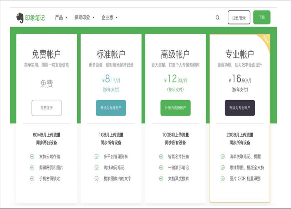291x209 pixels.
Task: Click 升级为专业帐户 button
Action: [240, 108]
